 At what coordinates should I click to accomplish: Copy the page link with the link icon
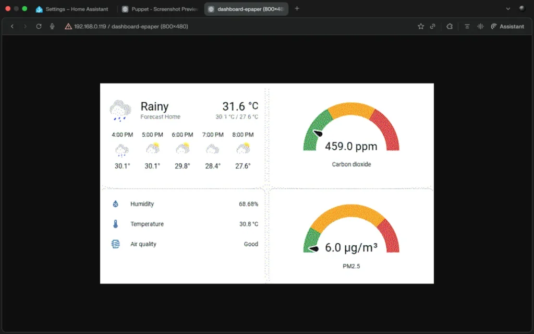pos(432,26)
